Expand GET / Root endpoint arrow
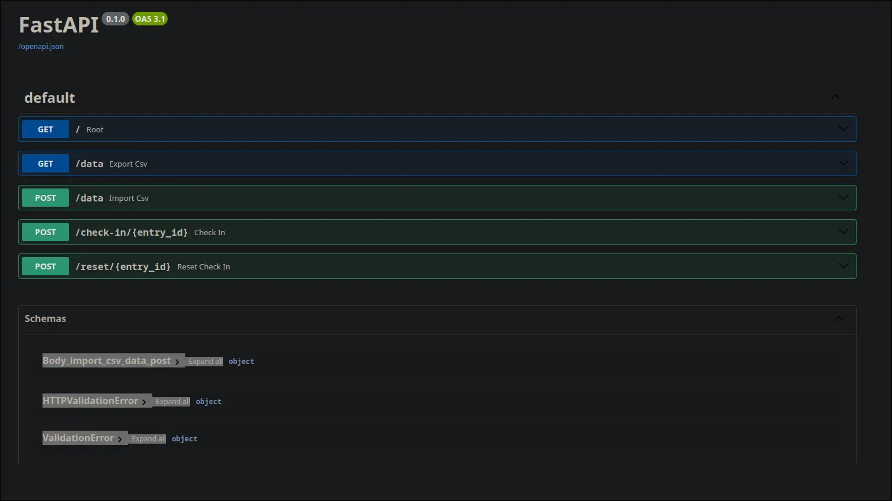 (843, 129)
